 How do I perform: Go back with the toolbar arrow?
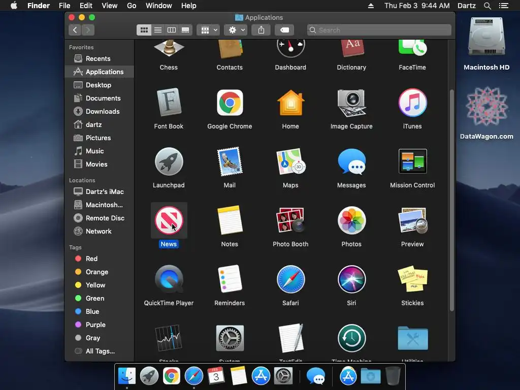(75, 30)
